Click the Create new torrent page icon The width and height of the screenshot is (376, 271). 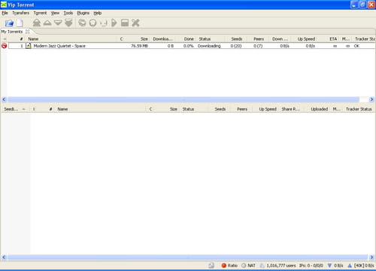[x=20, y=23]
